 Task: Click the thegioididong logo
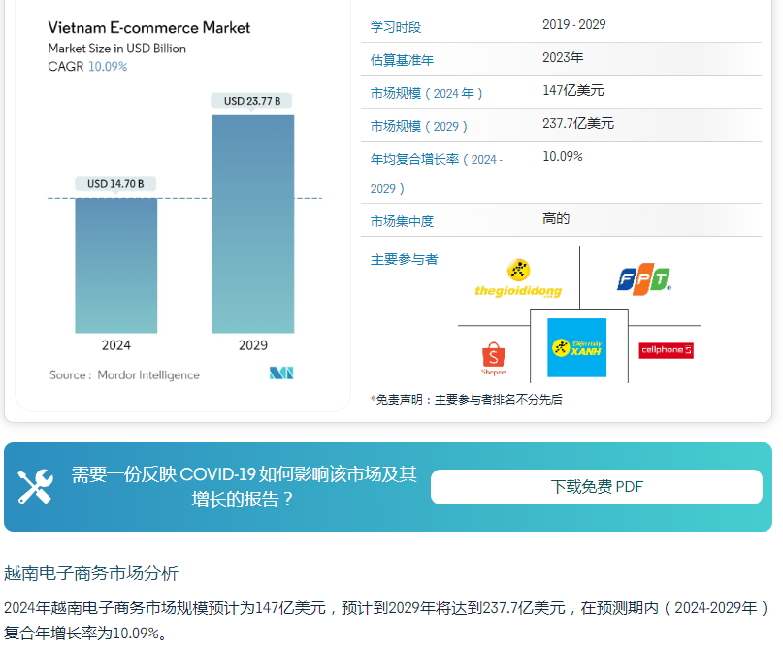pyautogui.click(x=518, y=279)
